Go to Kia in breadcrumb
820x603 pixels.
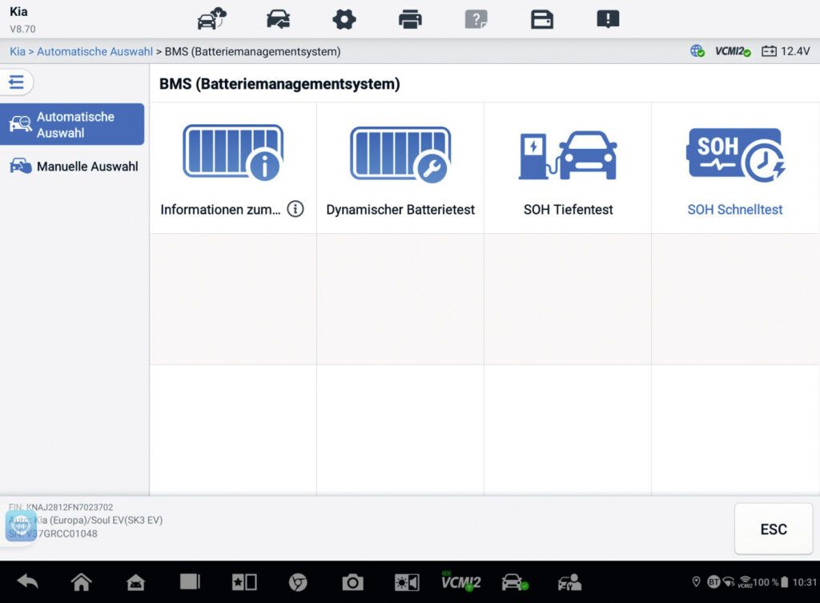pyautogui.click(x=18, y=51)
